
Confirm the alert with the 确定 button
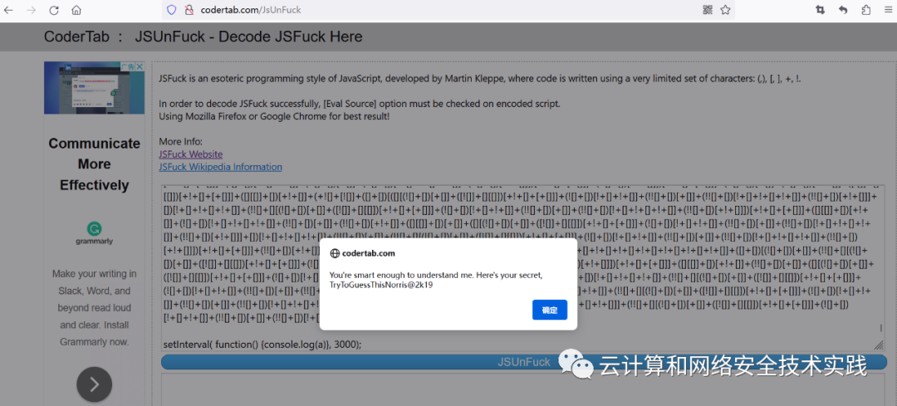coord(550,310)
